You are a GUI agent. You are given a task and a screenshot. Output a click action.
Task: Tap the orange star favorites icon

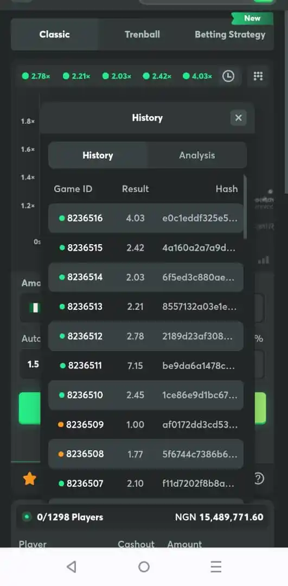(29, 479)
